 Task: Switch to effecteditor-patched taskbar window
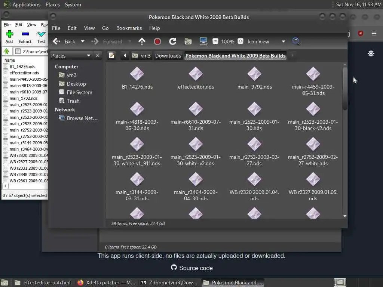[43, 283]
